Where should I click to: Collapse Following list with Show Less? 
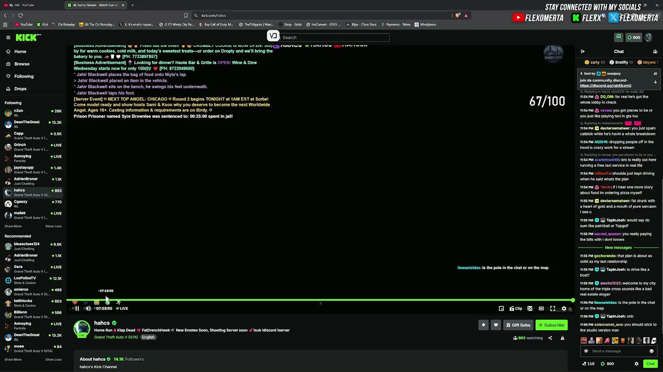[53, 226]
